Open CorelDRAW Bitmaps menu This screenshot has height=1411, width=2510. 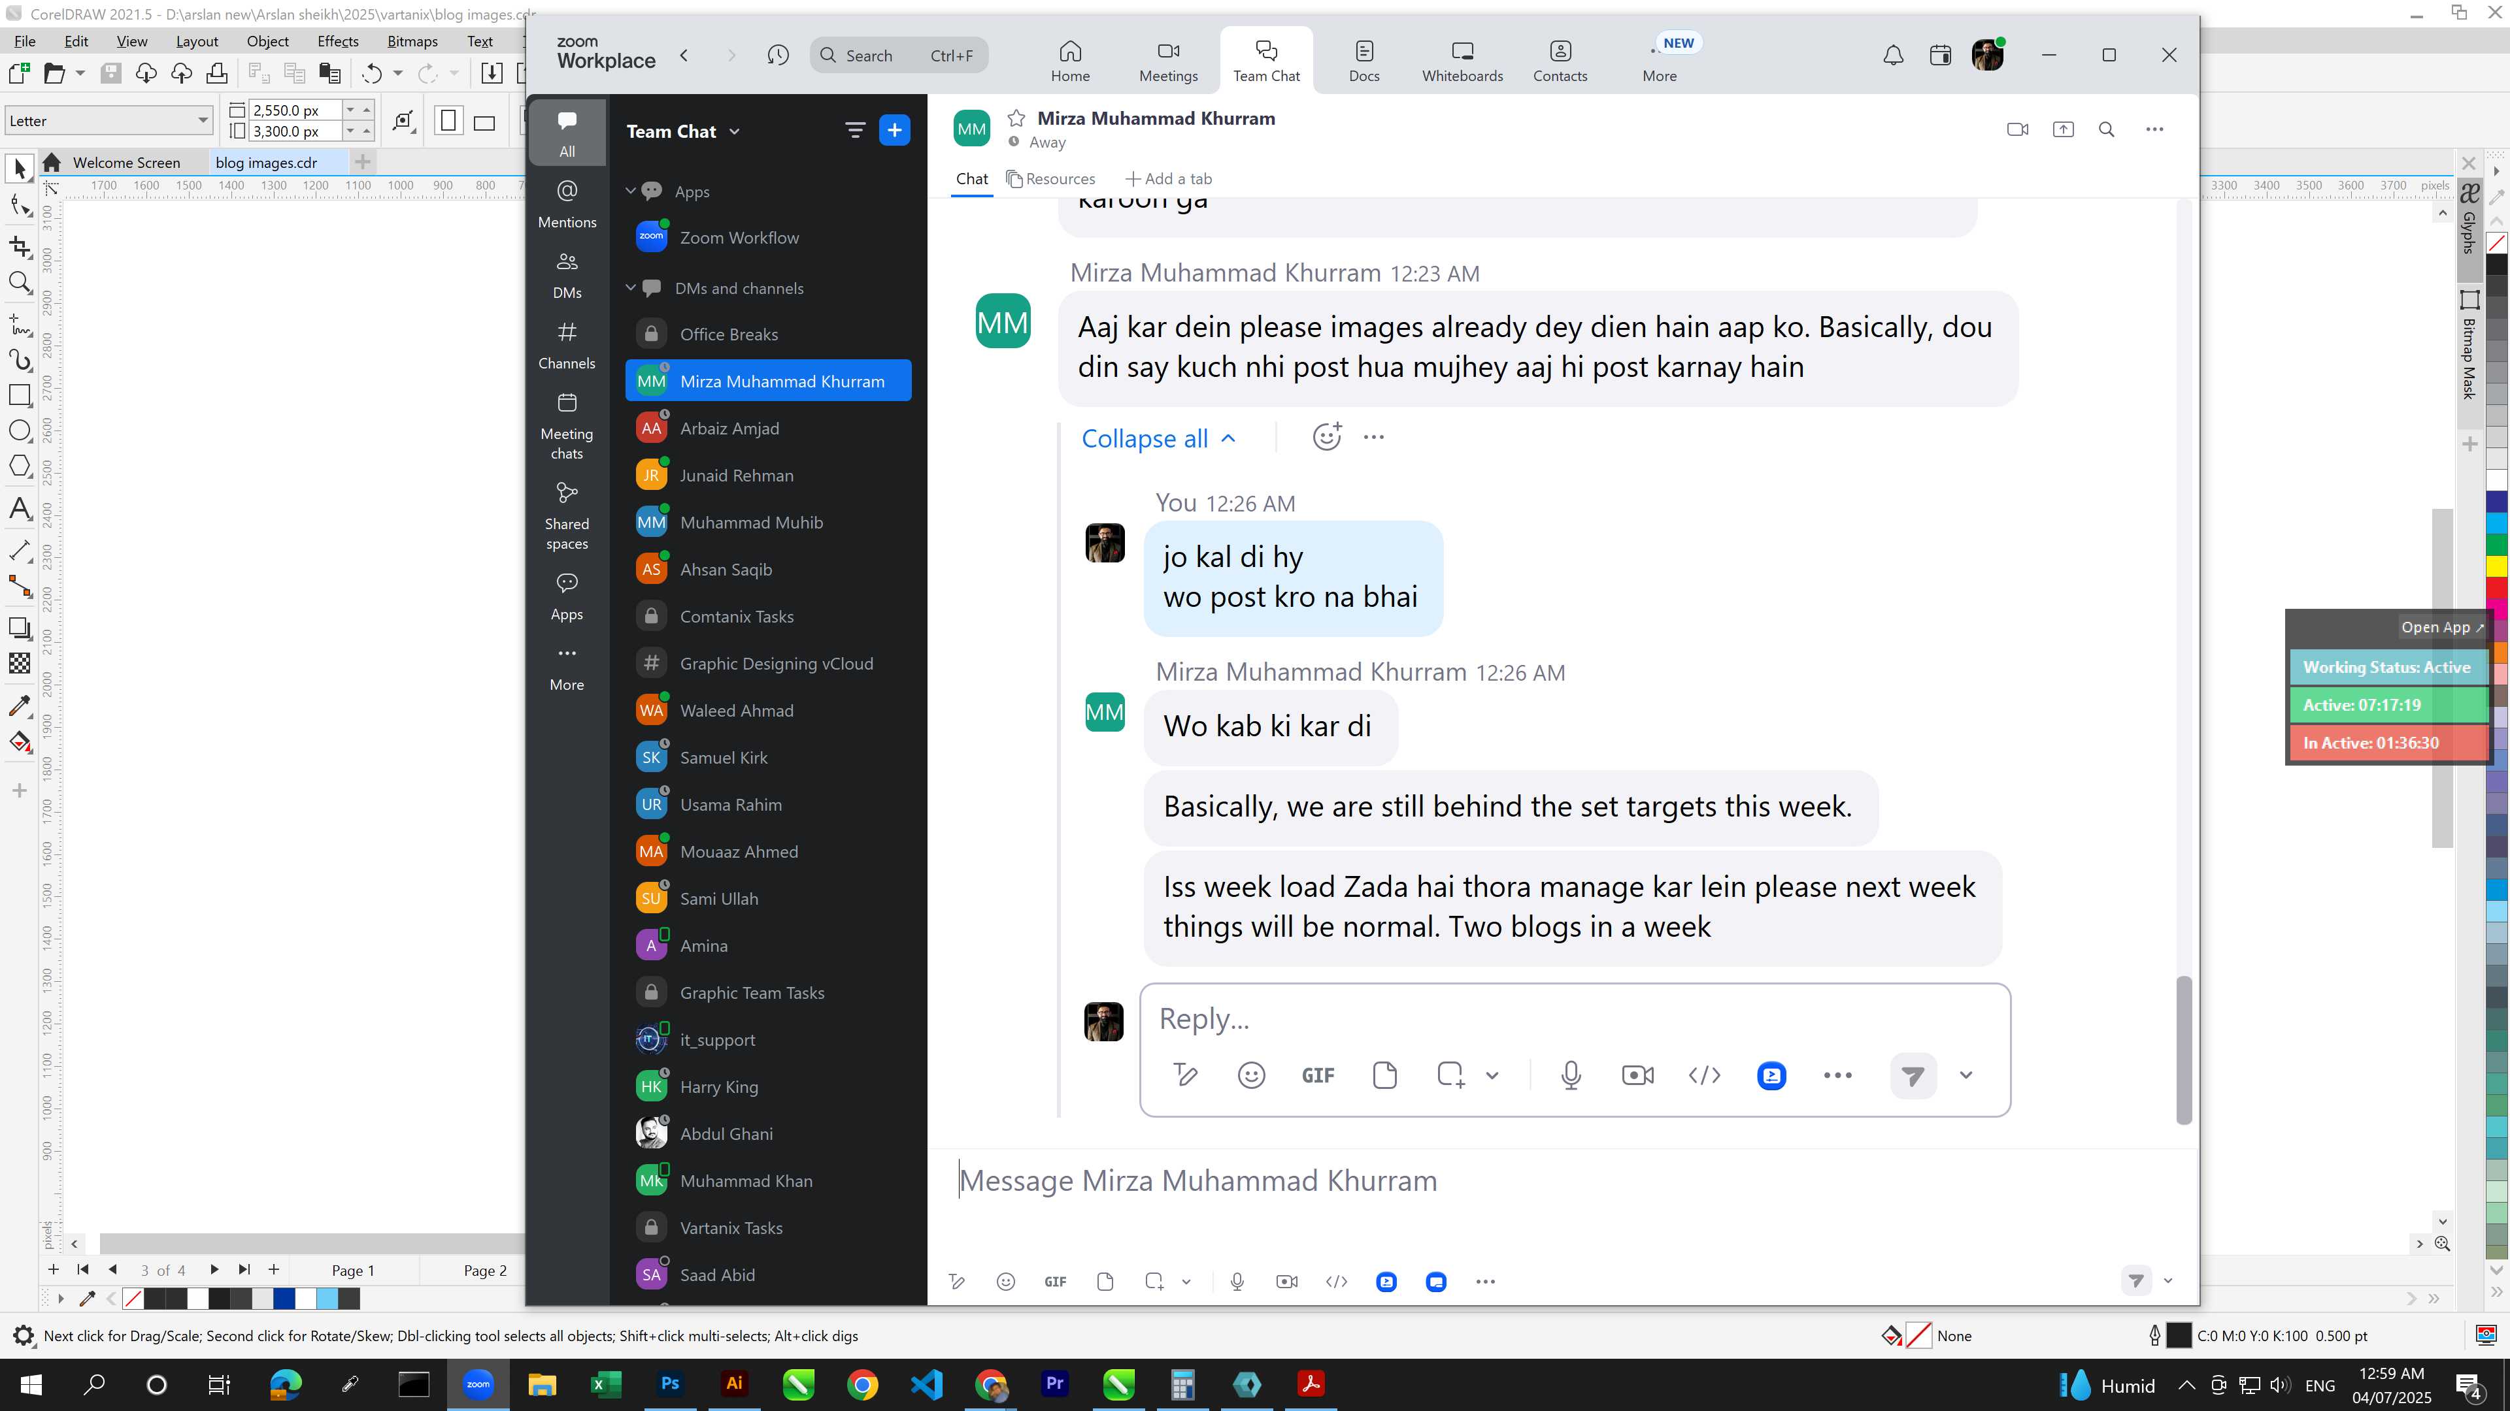412,41
